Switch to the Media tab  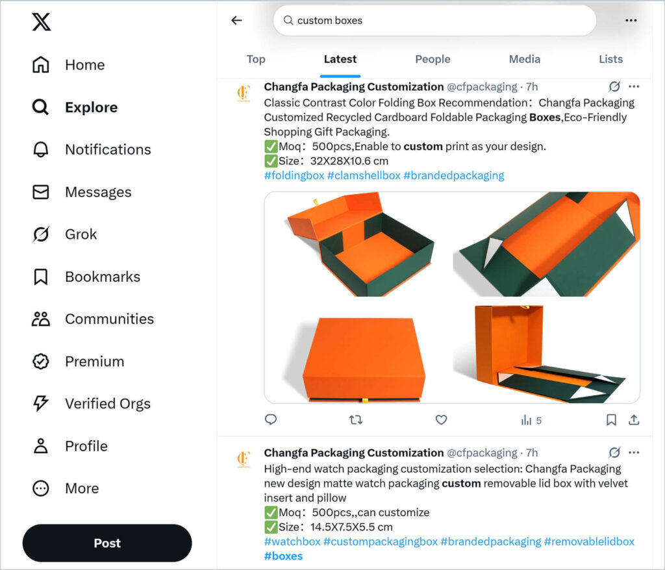[524, 59]
